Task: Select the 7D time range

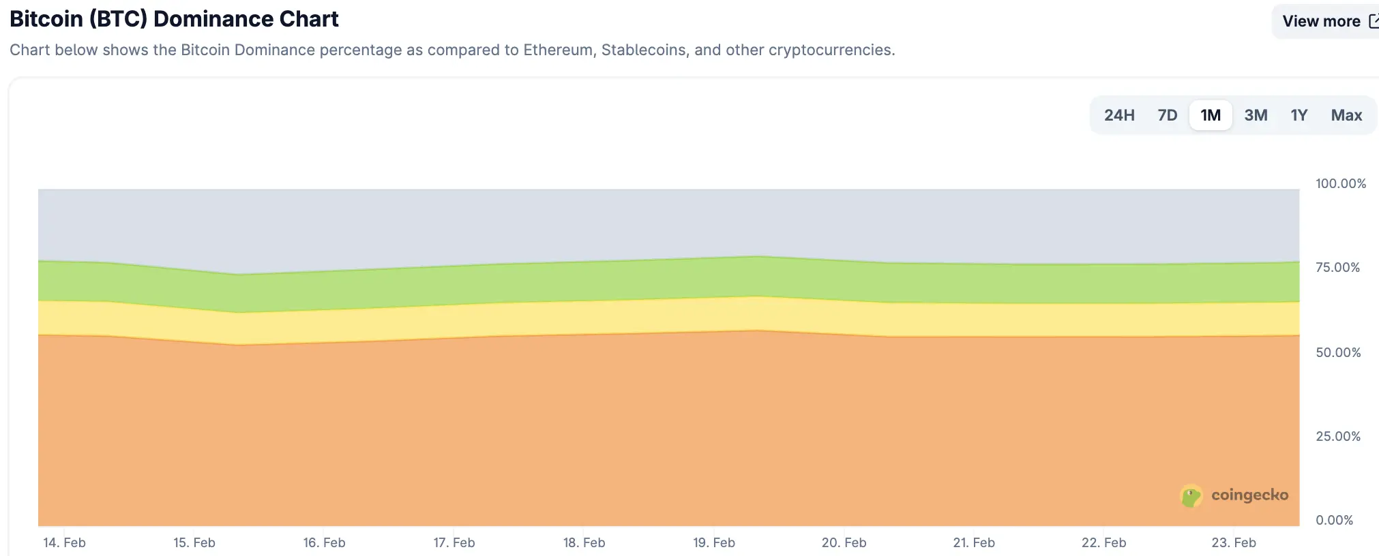Action: tap(1167, 115)
